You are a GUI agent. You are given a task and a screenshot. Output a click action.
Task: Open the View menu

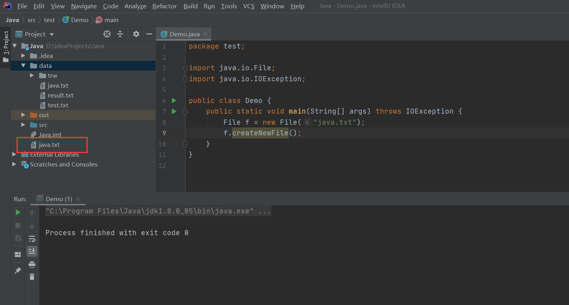click(x=58, y=6)
